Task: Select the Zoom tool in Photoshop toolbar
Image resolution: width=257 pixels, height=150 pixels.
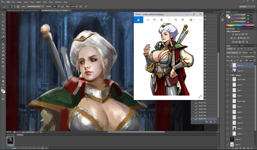Action: click(3, 85)
